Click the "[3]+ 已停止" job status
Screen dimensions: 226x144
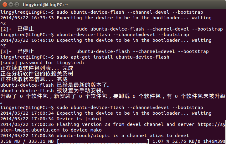pos(17,51)
